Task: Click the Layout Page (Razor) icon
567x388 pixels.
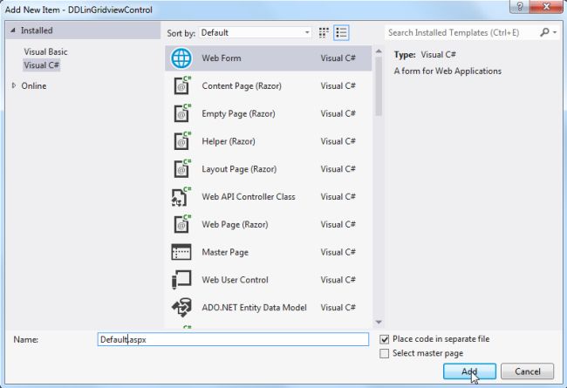Action: pyautogui.click(x=182, y=169)
